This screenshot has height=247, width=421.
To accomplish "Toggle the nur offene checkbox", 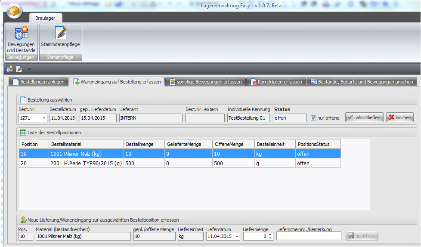I will click(313, 118).
